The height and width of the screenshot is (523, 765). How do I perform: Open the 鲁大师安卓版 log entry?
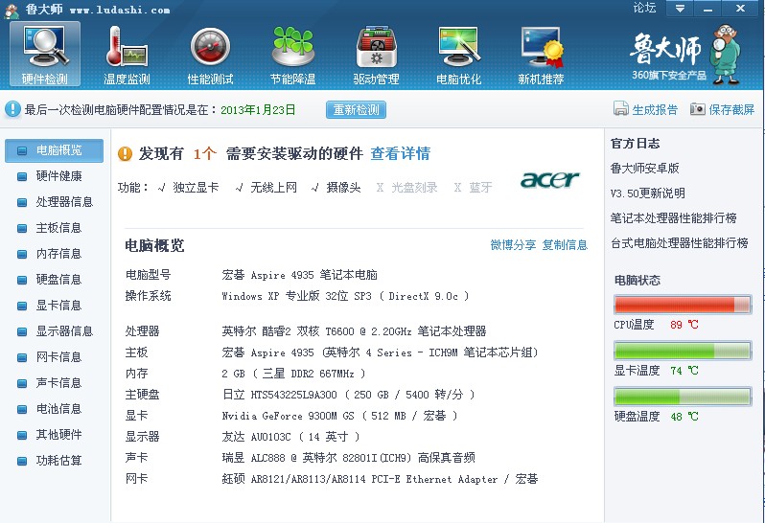point(644,169)
